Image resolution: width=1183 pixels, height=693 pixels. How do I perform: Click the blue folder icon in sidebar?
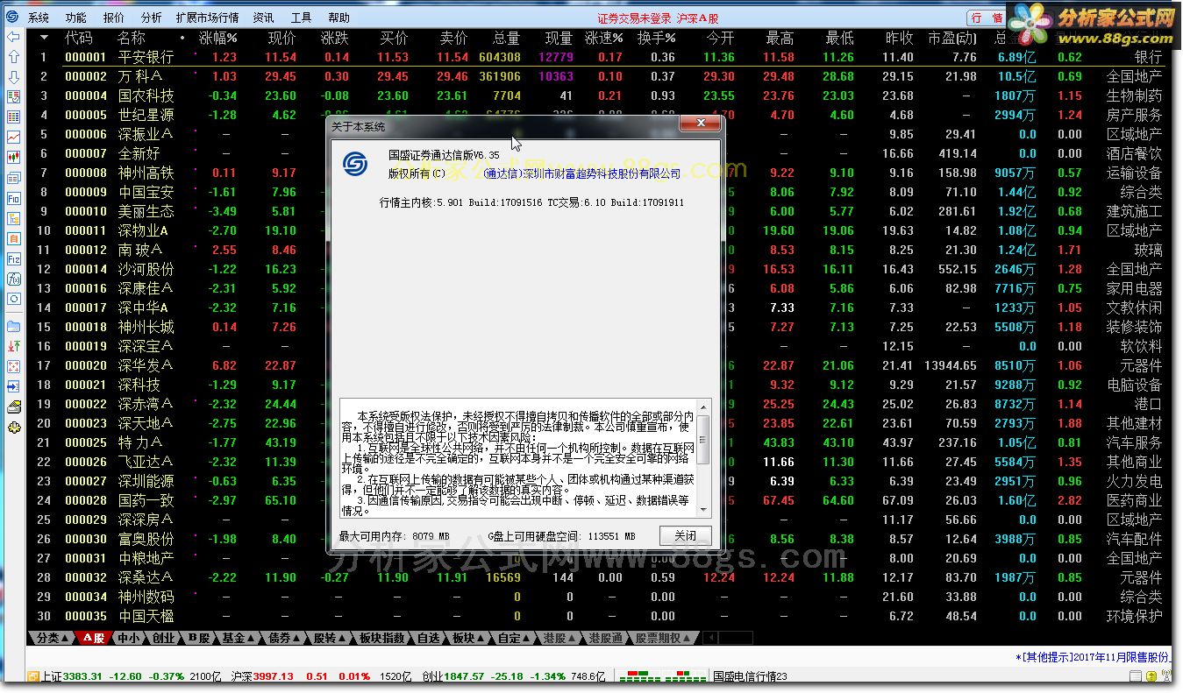[13, 326]
